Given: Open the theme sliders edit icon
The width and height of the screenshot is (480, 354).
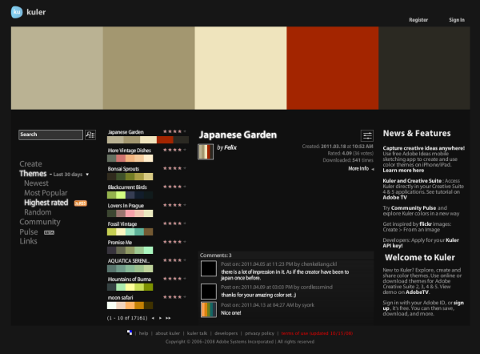Looking at the screenshot, I should 367,135.
